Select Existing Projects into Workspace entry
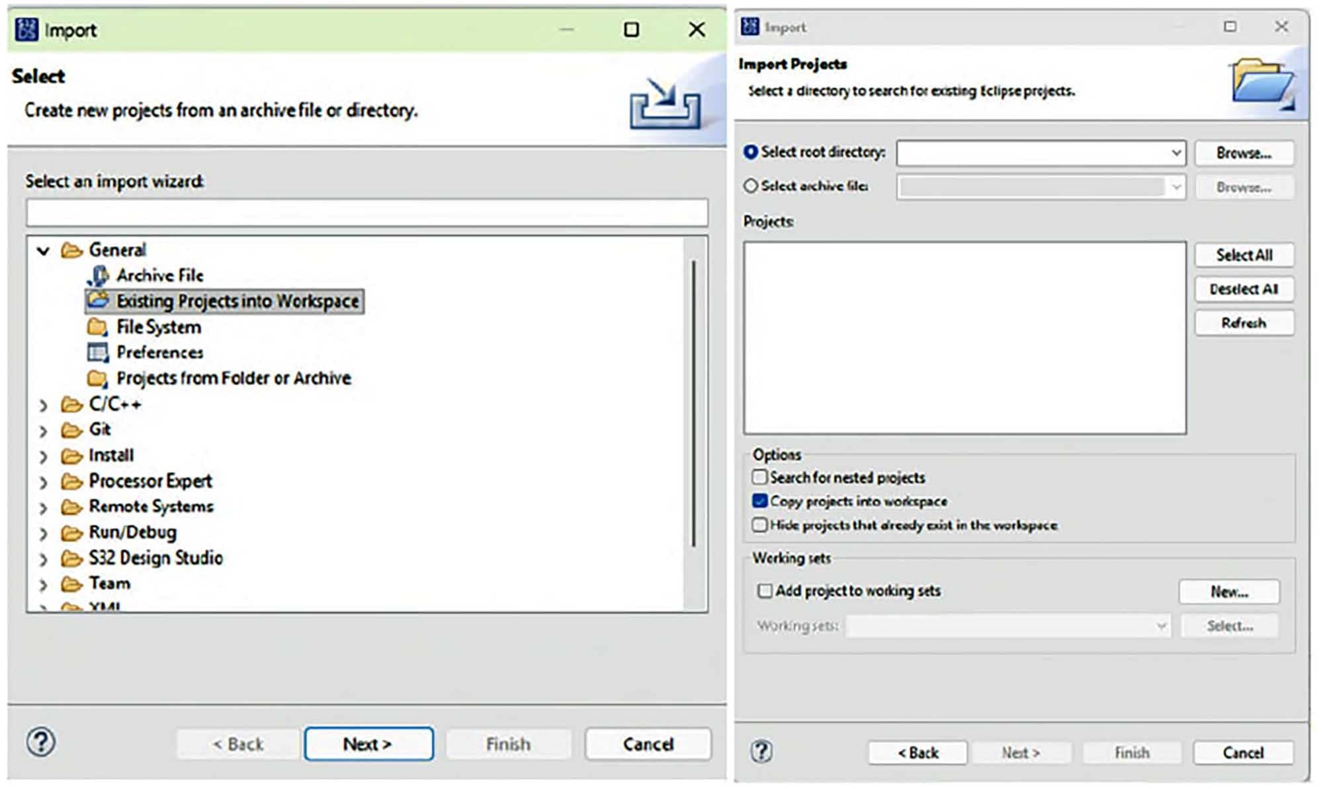This screenshot has height=812, width=1323. (224, 301)
